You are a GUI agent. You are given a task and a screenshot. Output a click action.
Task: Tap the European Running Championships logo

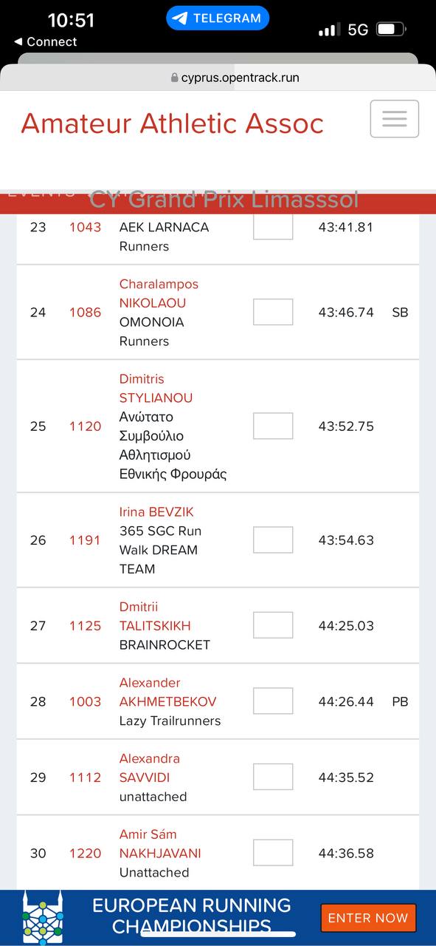click(x=43, y=917)
